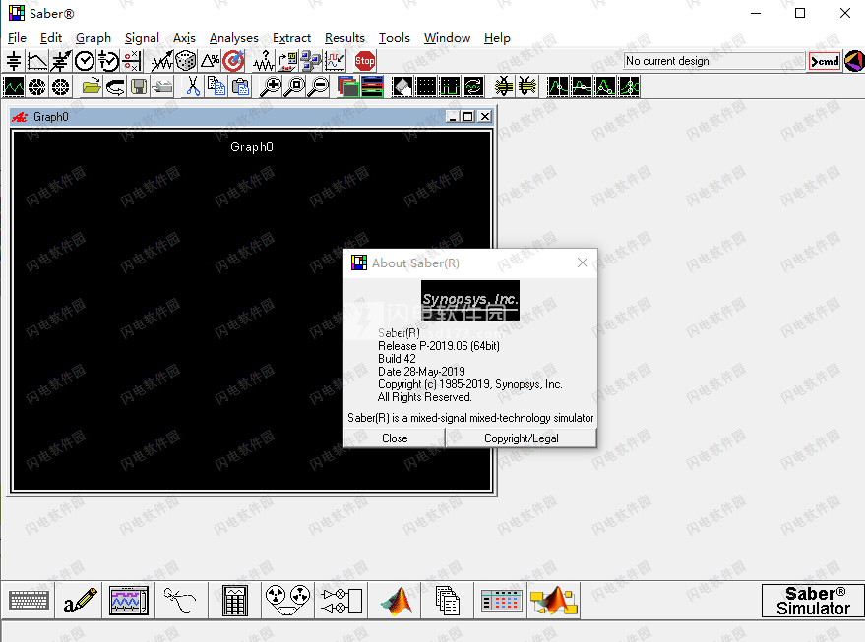Click the clipboard paste icon
The image size is (865, 642).
click(240, 88)
